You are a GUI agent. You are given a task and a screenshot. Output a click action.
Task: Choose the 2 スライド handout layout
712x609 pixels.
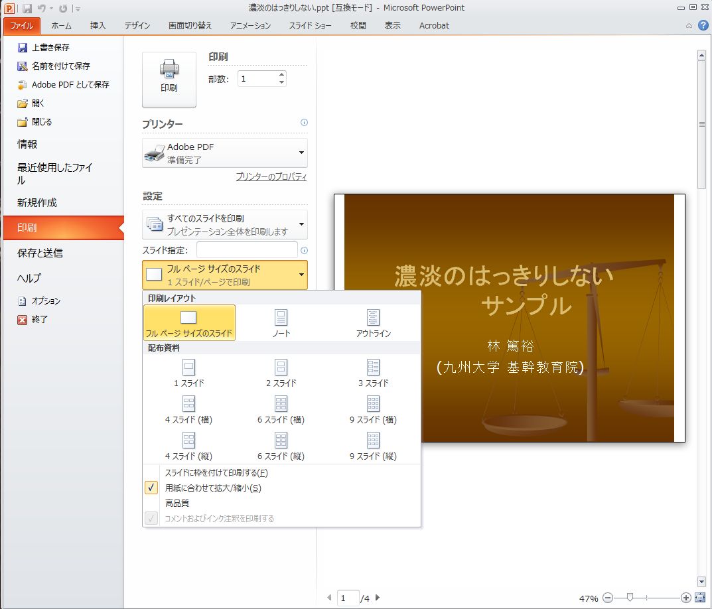(281, 373)
